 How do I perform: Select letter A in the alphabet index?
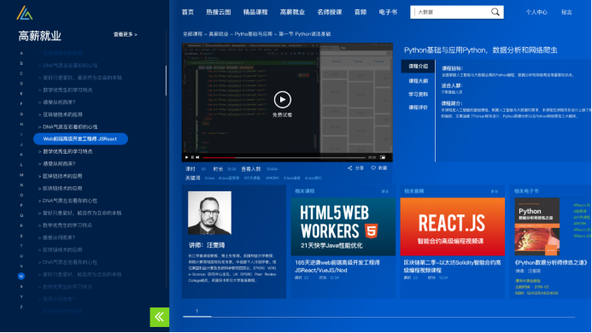[21, 53]
